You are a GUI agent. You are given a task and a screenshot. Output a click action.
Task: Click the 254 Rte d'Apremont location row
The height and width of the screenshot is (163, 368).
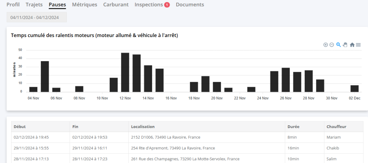(x=173, y=148)
